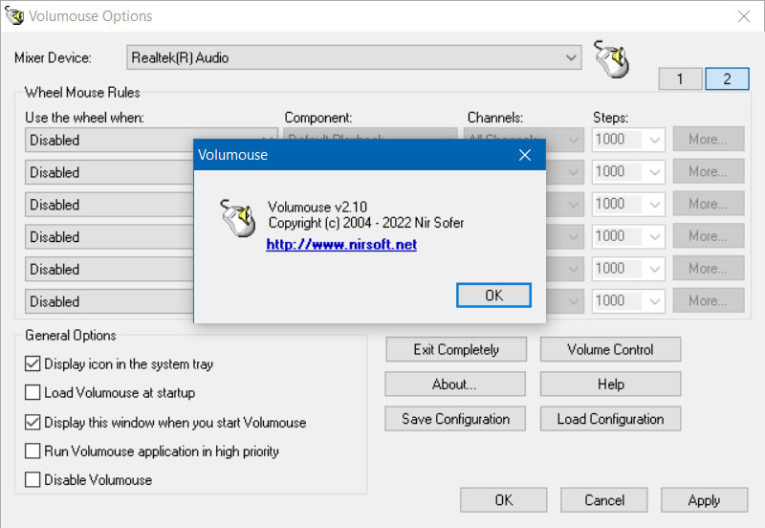Click the Mixer Device: label
The height and width of the screenshot is (528, 765).
point(53,57)
